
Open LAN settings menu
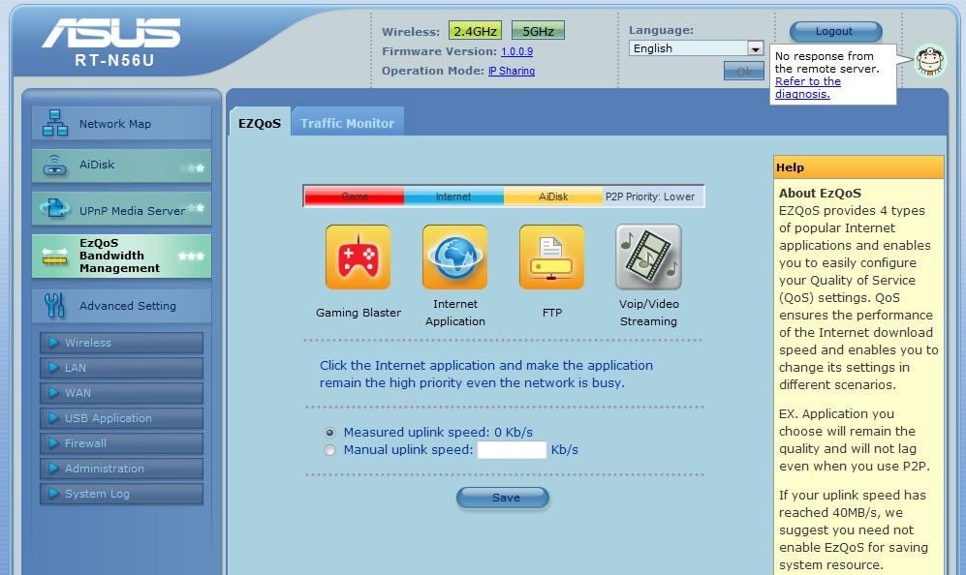(121, 368)
